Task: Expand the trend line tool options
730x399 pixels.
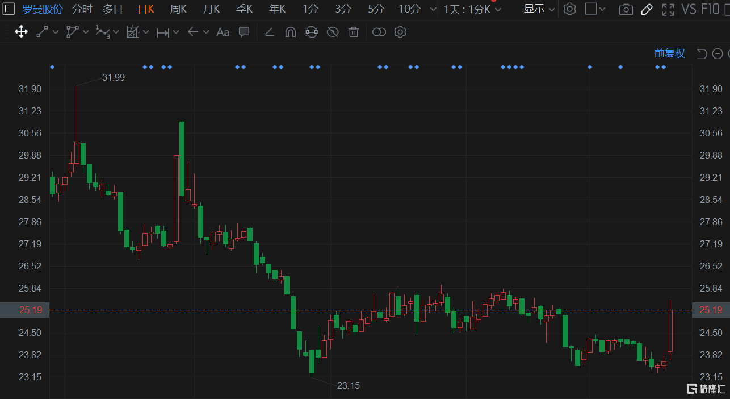Action: click(56, 32)
